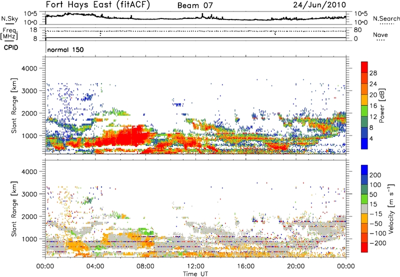Click the '08:00' time tick label
Viewport: 400px width, 277px height.
point(145,266)
